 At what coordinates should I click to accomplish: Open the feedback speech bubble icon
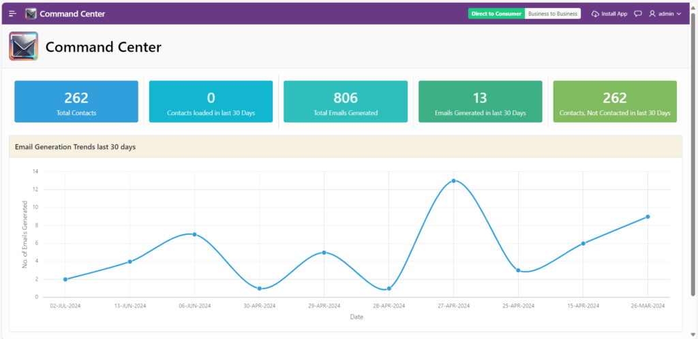pos(638,14)
